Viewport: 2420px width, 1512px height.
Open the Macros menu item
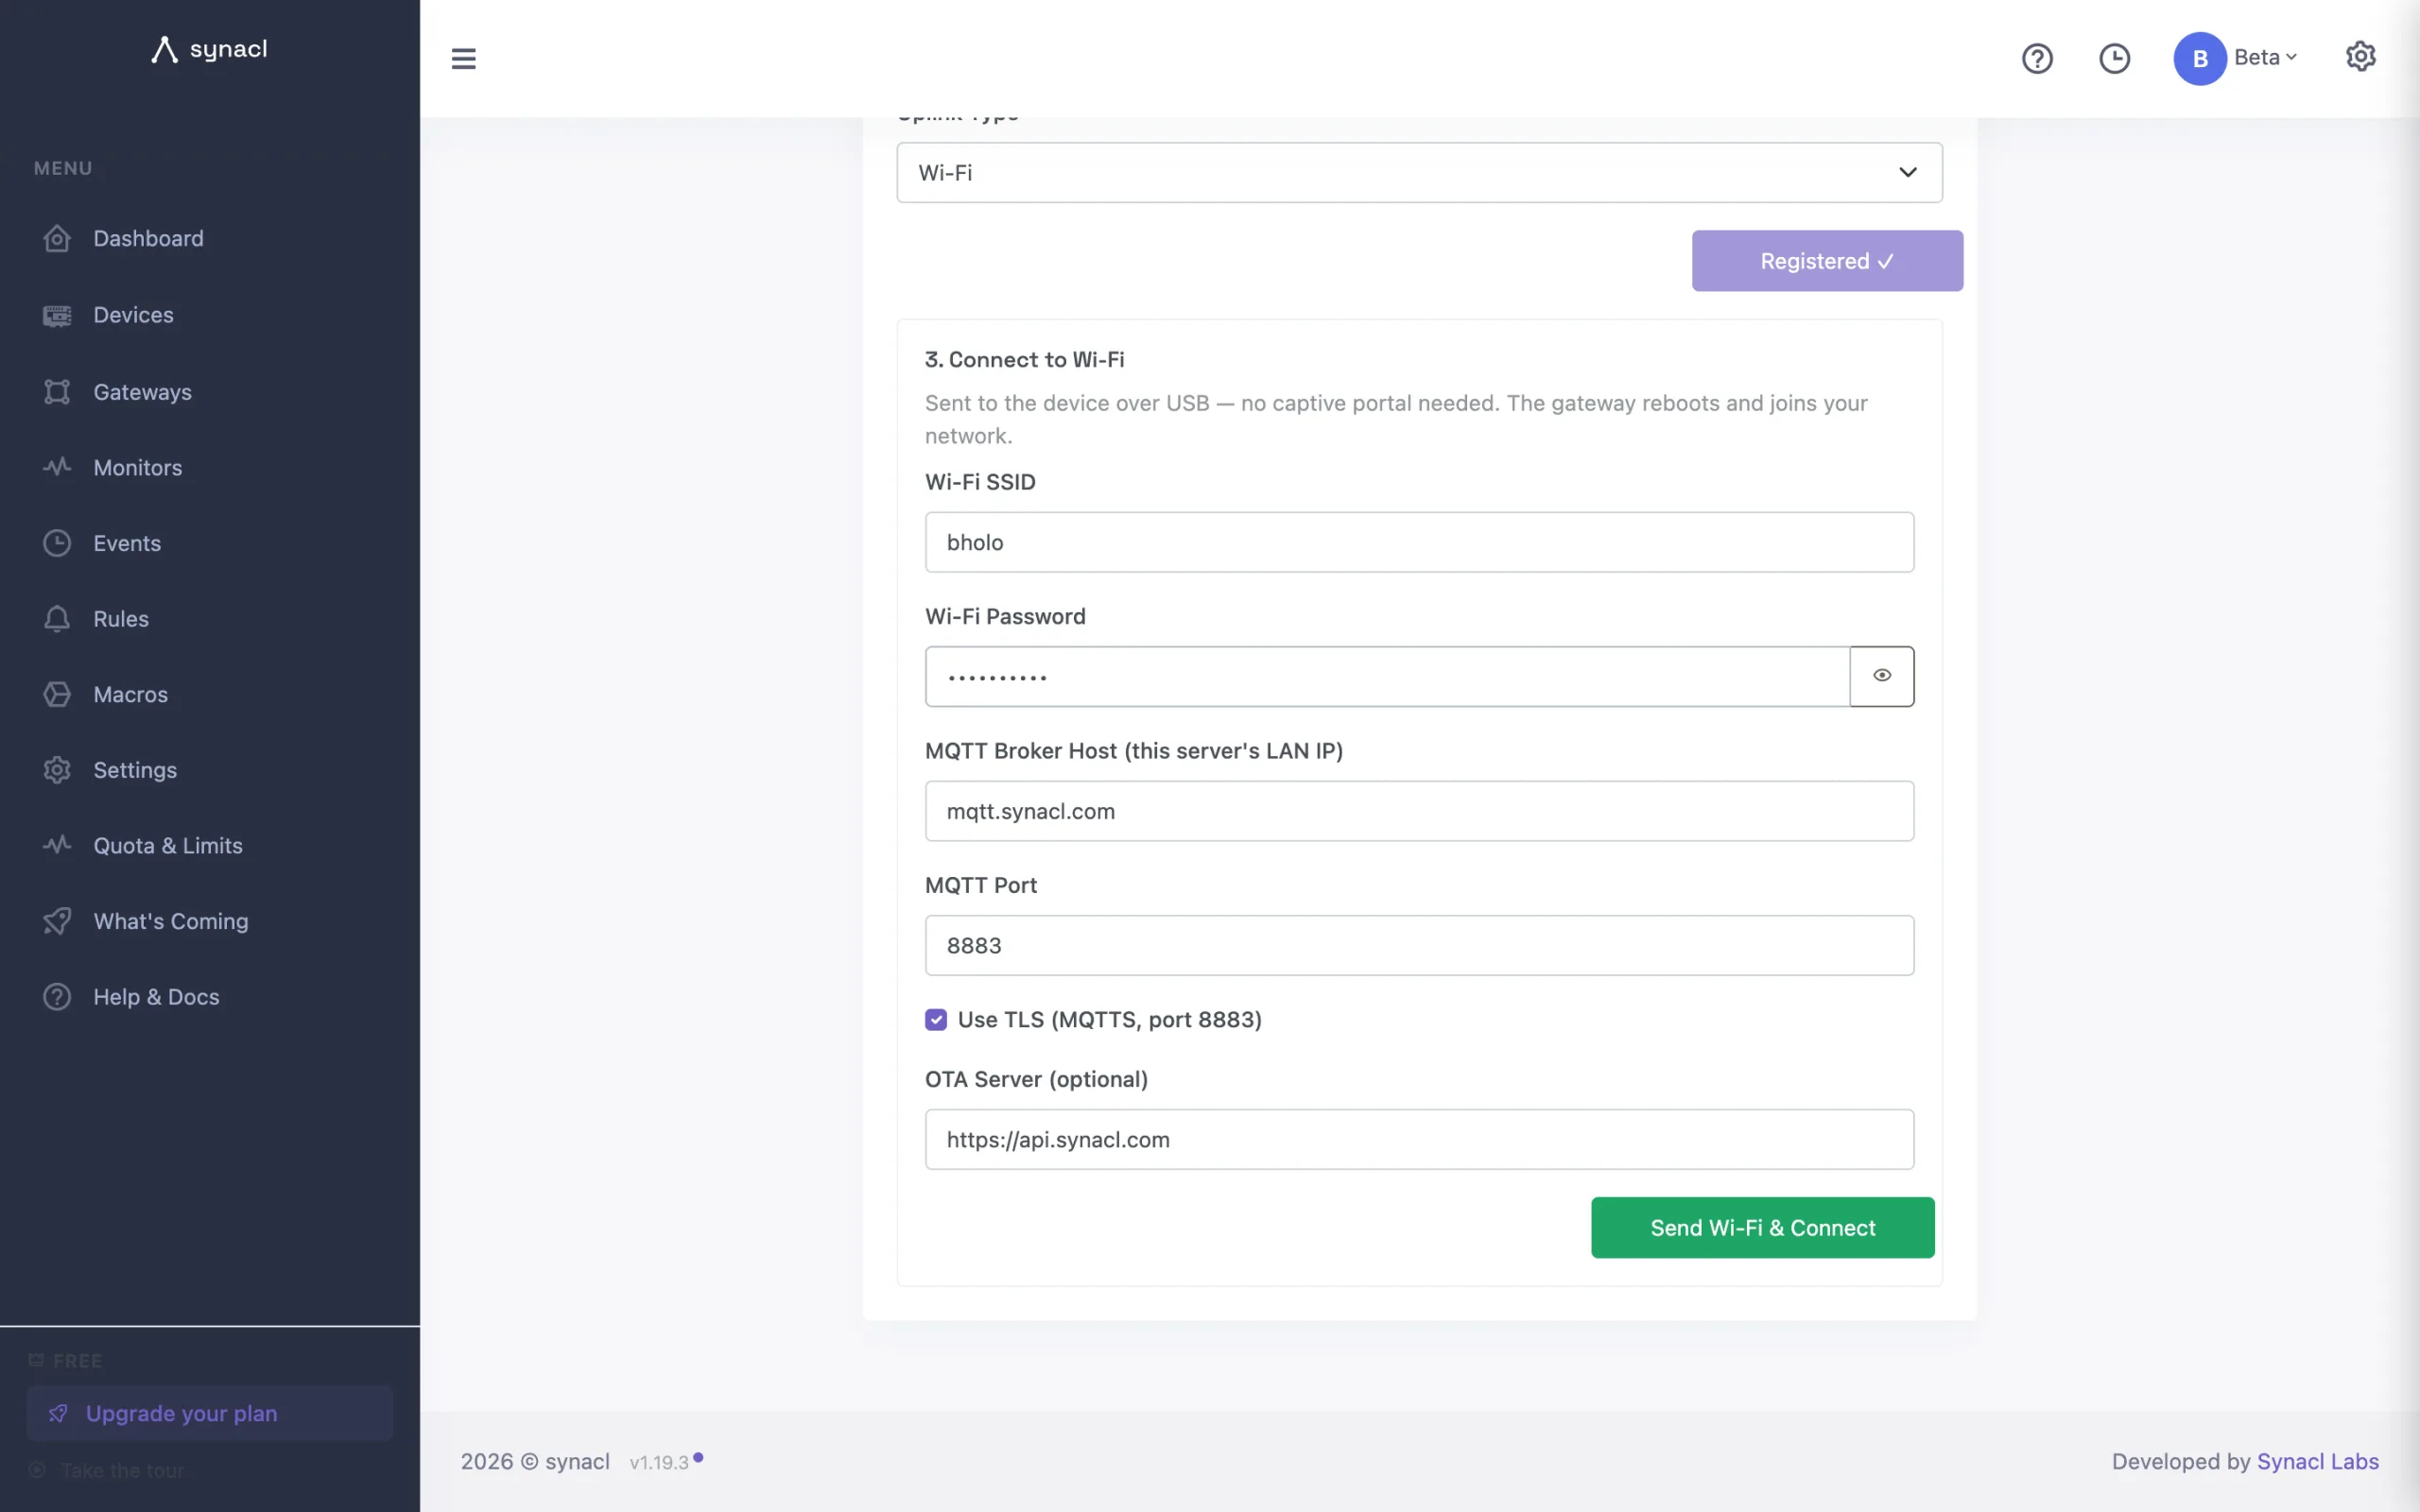(130, 694)
